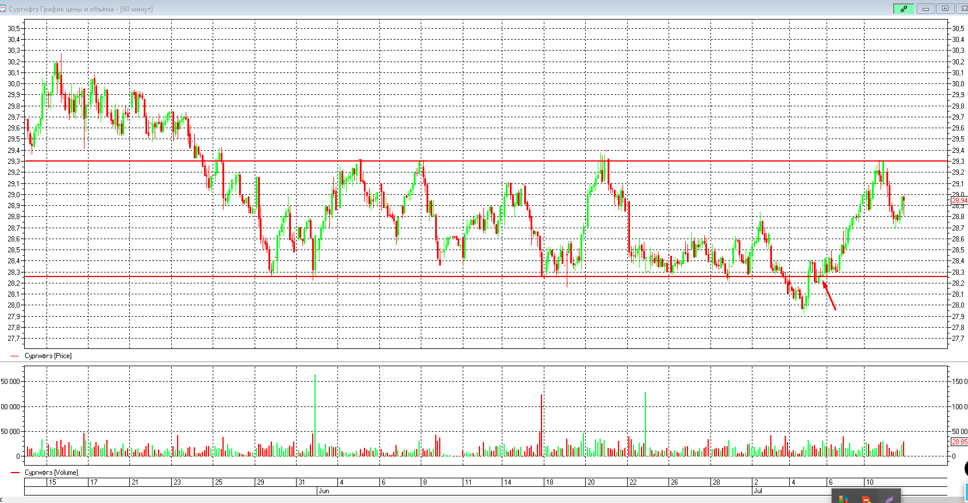
Task: Close the Сургнфгз chart window
Action: pyautogui.click(x=962, y=9)
